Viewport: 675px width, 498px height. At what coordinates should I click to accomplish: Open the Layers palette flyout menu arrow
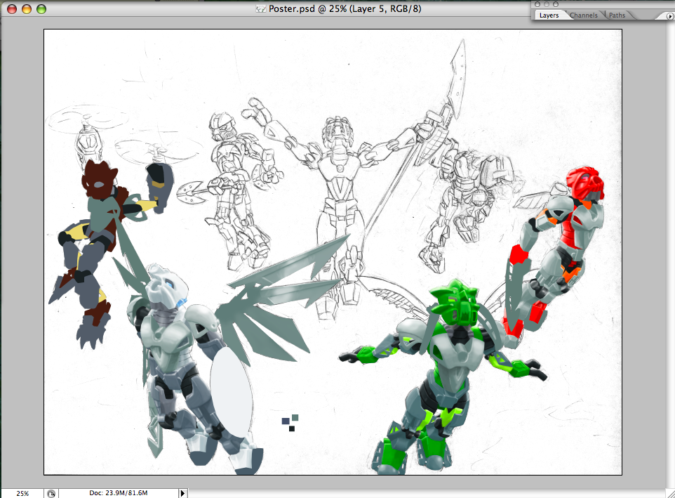(x=670, y=16)
